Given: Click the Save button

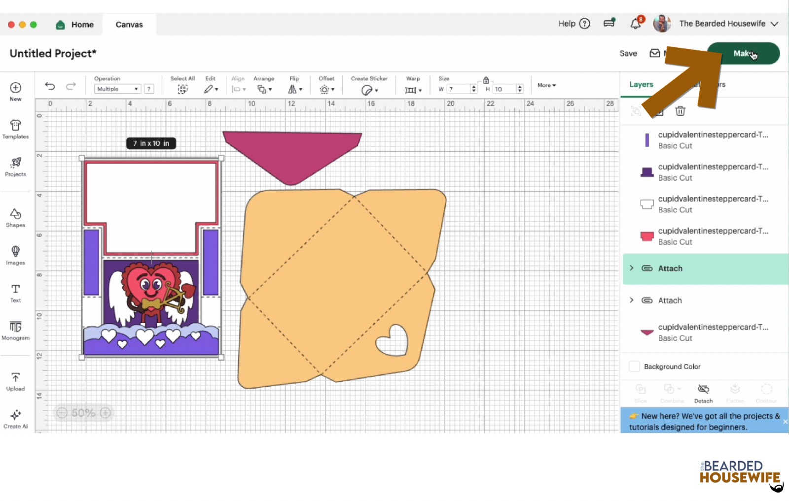Looking at the screenshot, I should tap(628, 53).
